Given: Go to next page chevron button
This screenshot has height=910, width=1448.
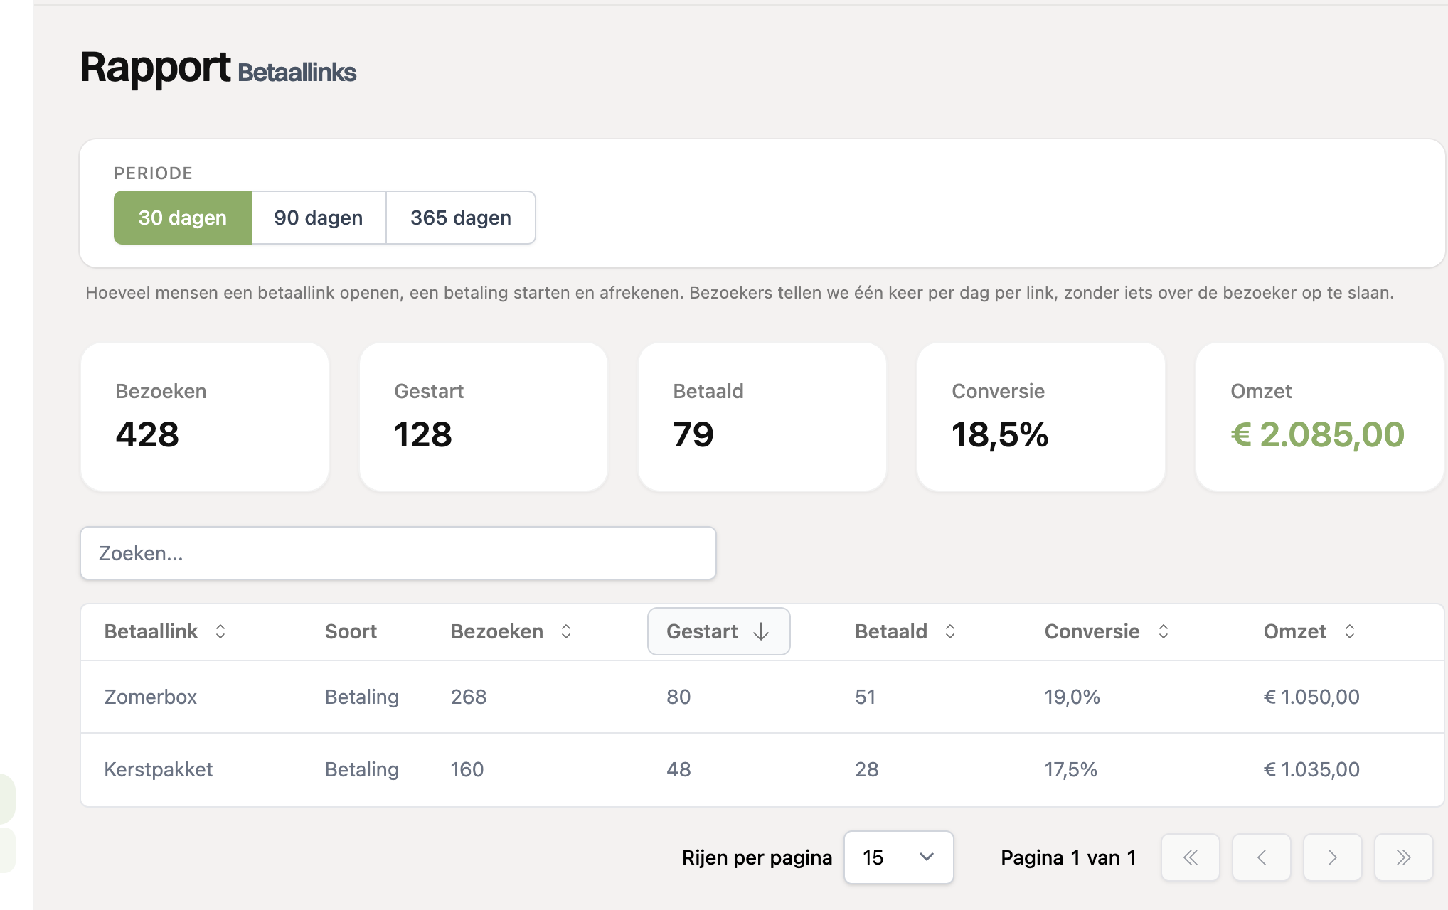Looking at the screenshot, I should [1333, 857].
